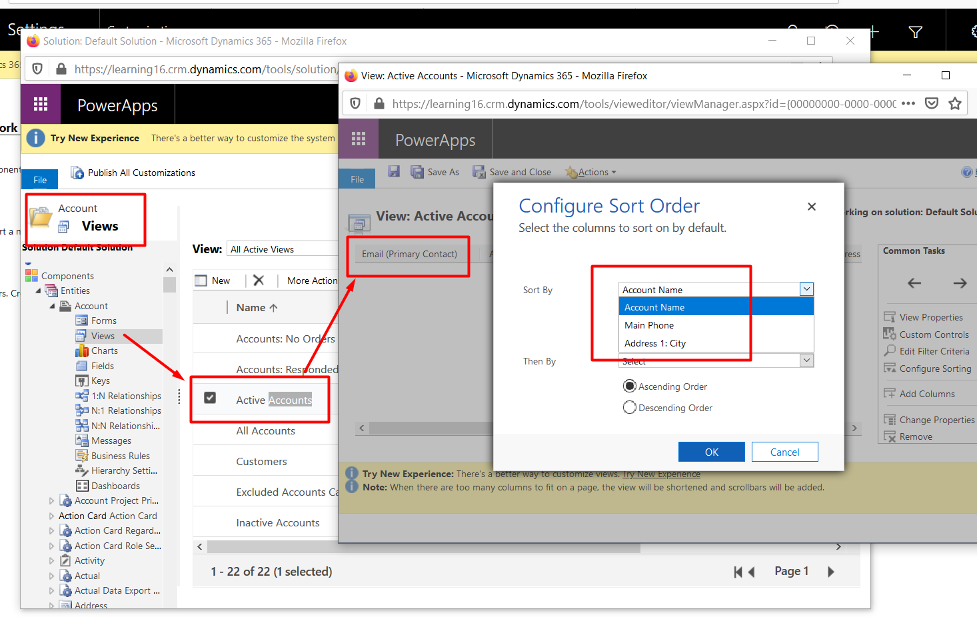Expand the Activity entity node
977x617 pixels.
[x=51, y=561]
